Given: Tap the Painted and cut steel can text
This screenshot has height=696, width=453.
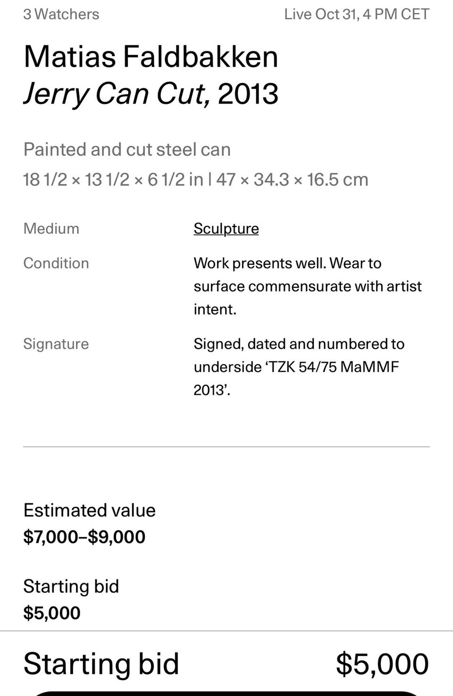Looking at the screenshot, I should [127, 150].
